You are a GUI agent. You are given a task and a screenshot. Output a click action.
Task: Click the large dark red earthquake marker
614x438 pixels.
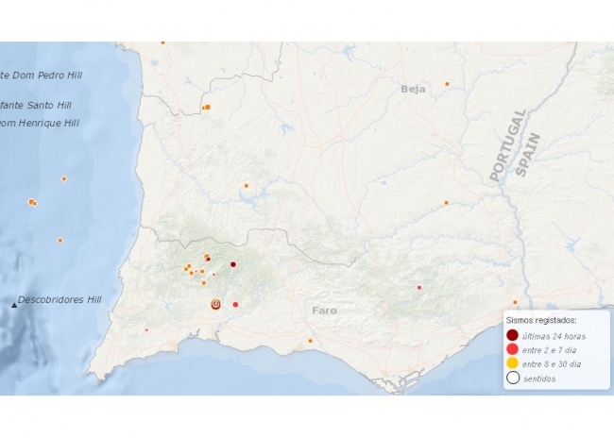tap(232, 265)
